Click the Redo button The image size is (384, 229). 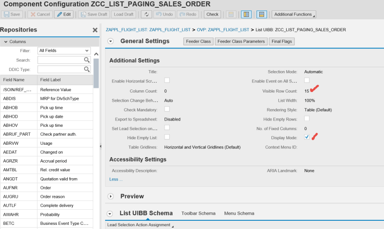[188, 15]
